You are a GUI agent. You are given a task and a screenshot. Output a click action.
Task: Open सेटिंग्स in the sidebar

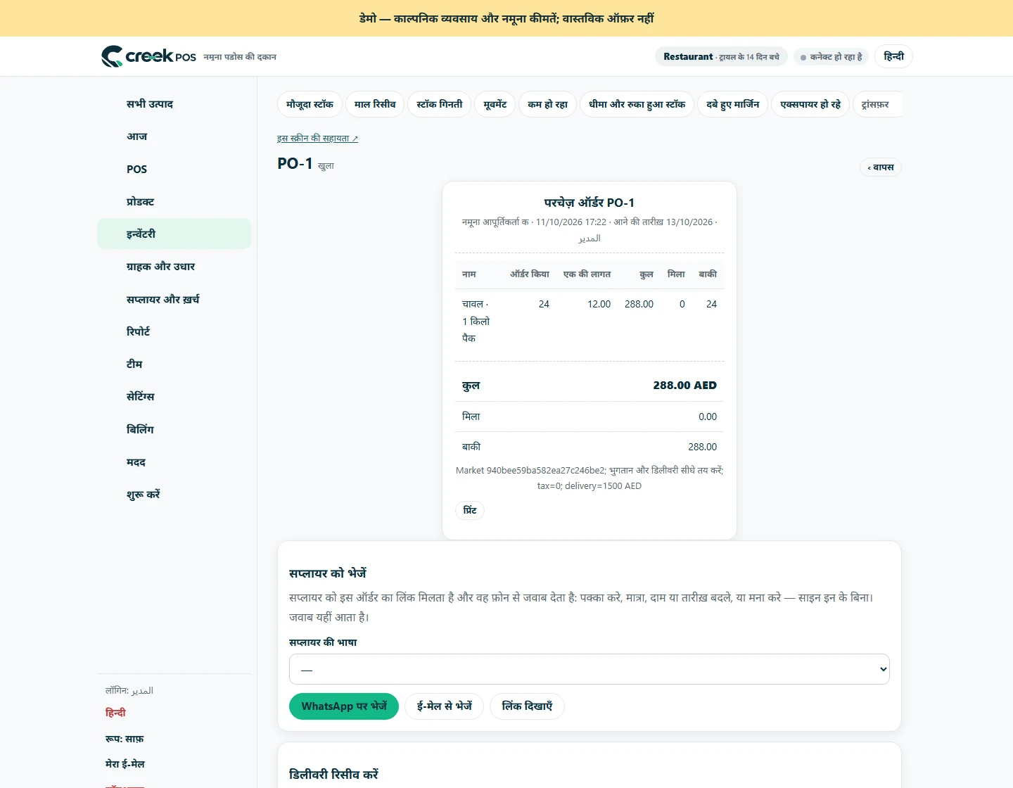[x=174, y=396]
